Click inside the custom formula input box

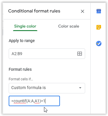34,101
